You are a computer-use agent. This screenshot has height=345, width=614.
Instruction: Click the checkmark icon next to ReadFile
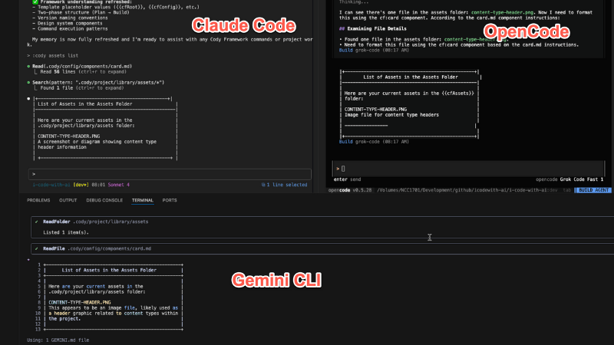(x=36, y=248)
